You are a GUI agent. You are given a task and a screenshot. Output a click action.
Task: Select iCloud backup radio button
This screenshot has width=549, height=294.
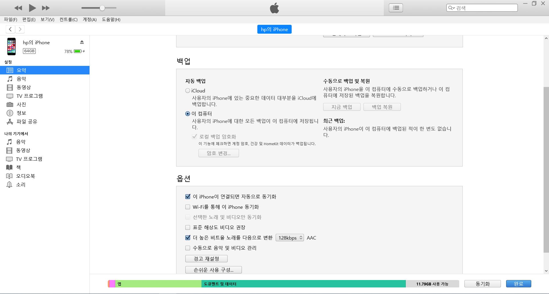188,91
